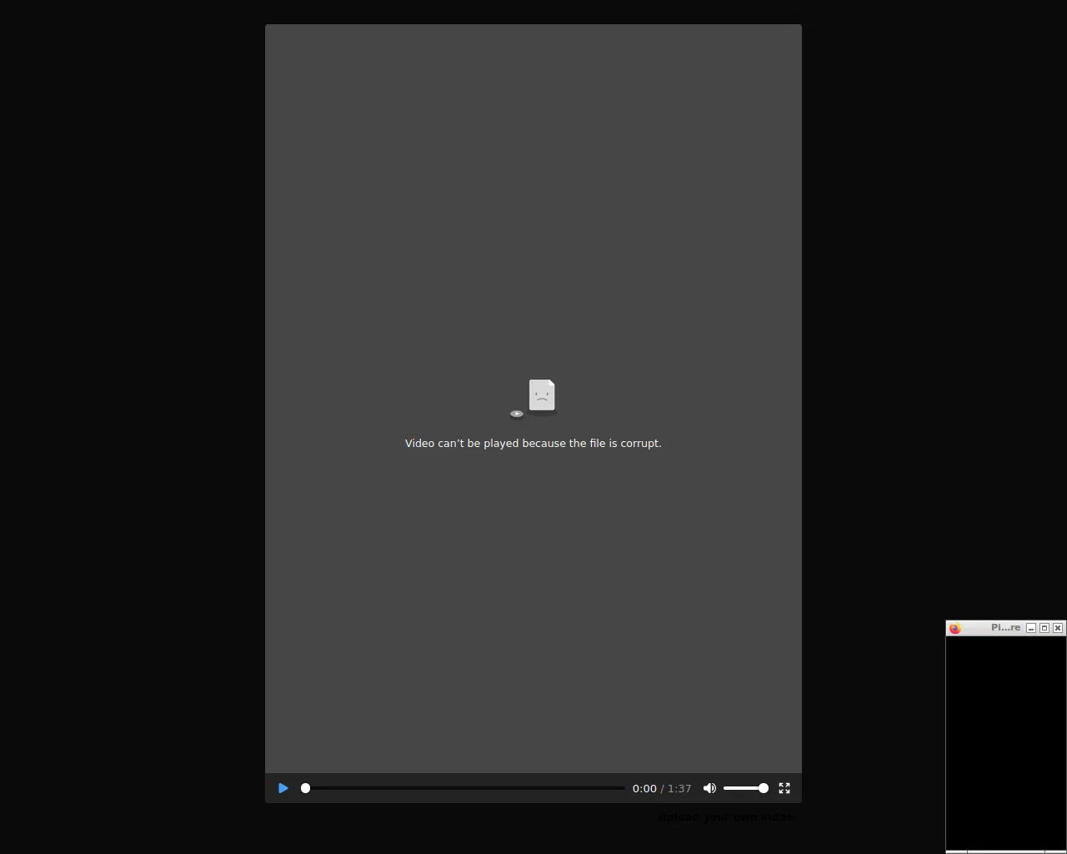Screen dimensions: 1067x854
Task: Maximize the Picture-in-Picture window
Action: [1044, 628]
